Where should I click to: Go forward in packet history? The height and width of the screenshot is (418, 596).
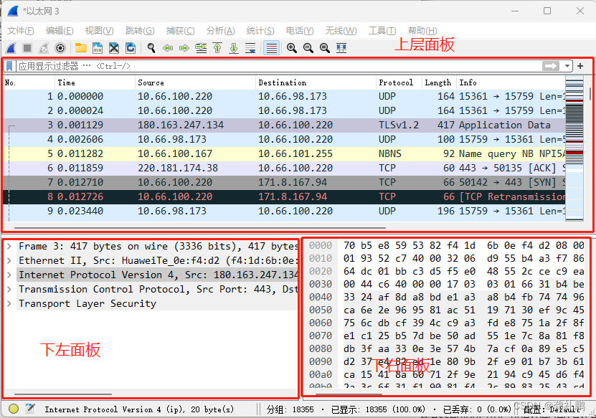184,48
